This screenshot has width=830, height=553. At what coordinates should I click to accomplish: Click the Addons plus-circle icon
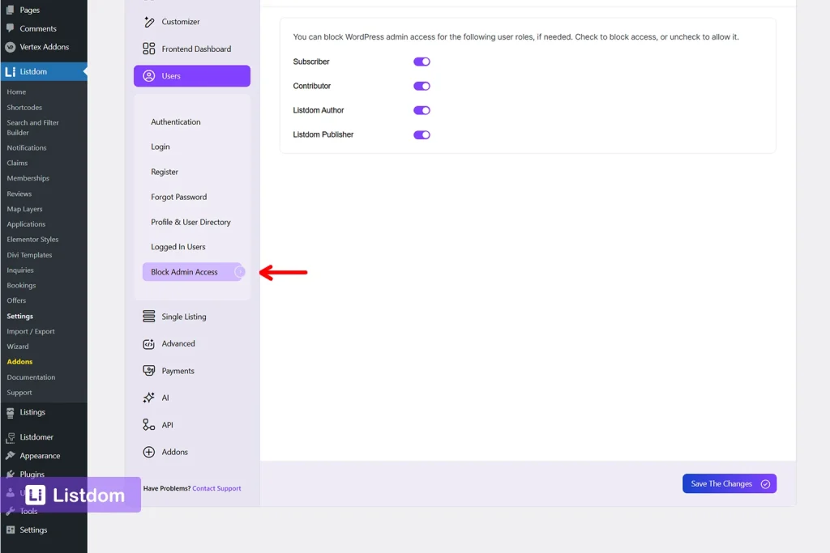[x=149, y=452]
